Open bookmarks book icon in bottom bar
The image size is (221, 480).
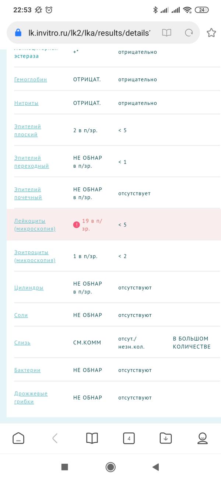point(92,438)
